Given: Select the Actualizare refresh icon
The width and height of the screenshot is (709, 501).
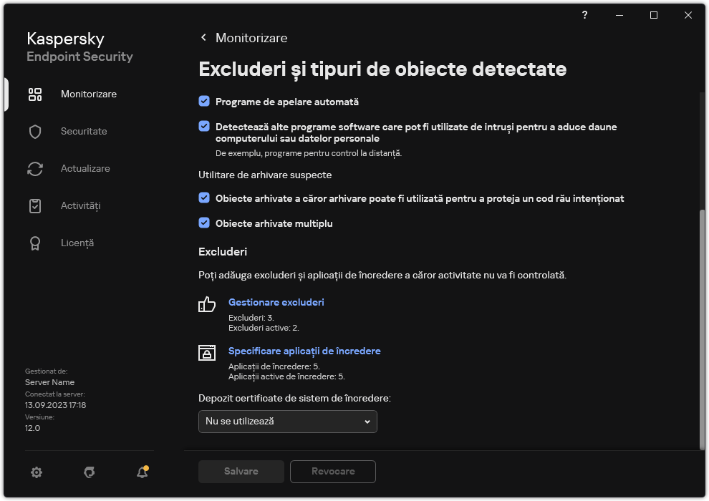Looking at the screenshot, I should pyautogui.click(x=34, y=168).
